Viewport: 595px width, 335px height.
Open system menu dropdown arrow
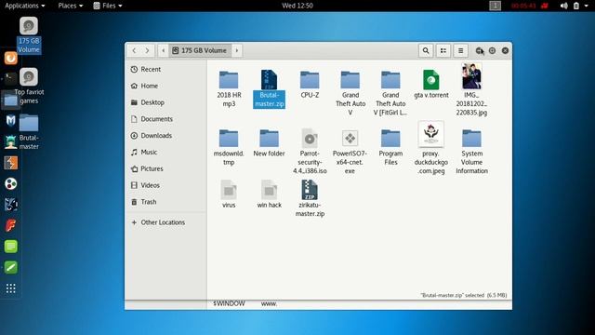pyautogui.click(x=587, y=6)
